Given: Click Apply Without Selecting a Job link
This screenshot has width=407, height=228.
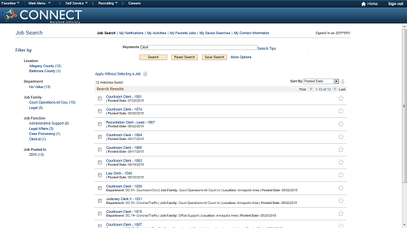Looking at the screenshot, I should (x=118, y=74).
